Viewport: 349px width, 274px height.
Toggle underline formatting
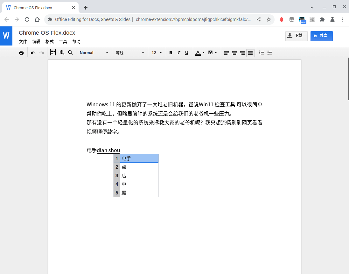pyautogui.click(x=187, y=53)
